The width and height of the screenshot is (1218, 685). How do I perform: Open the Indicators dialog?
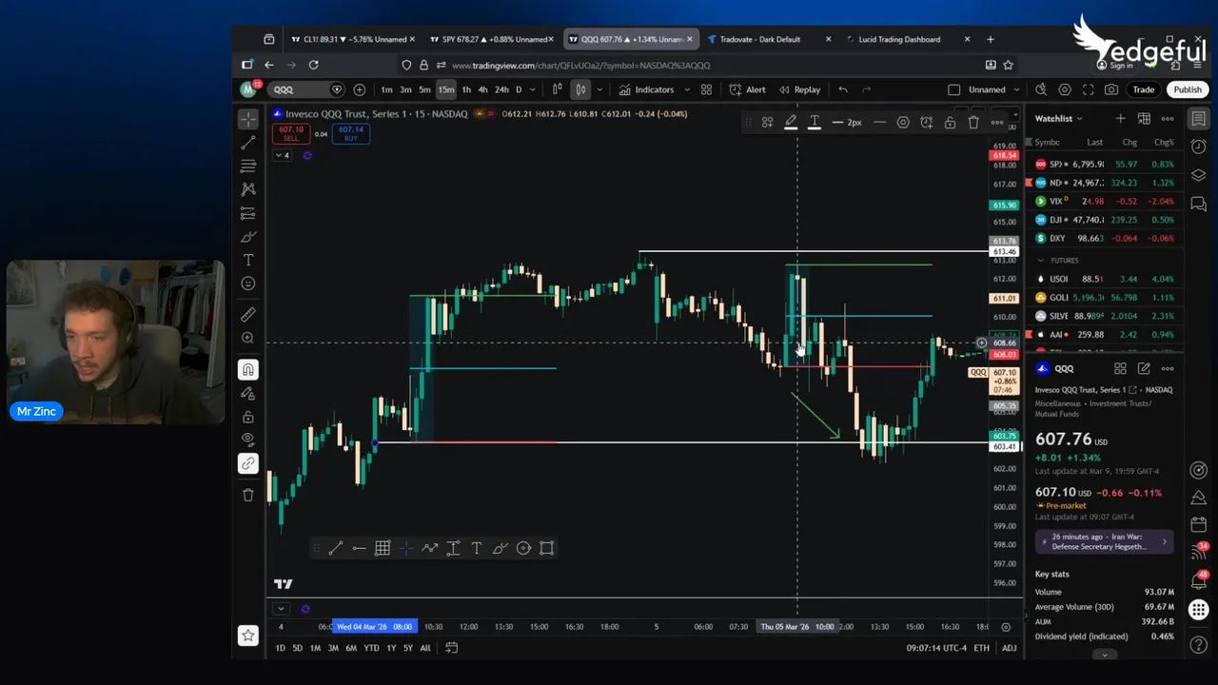tap(646, 89)
